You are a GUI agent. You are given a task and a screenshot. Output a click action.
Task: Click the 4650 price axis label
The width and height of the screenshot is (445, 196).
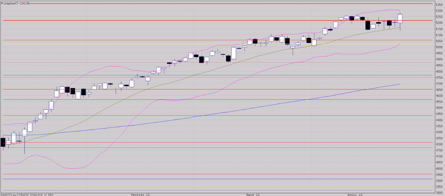(x=439, y=90)
